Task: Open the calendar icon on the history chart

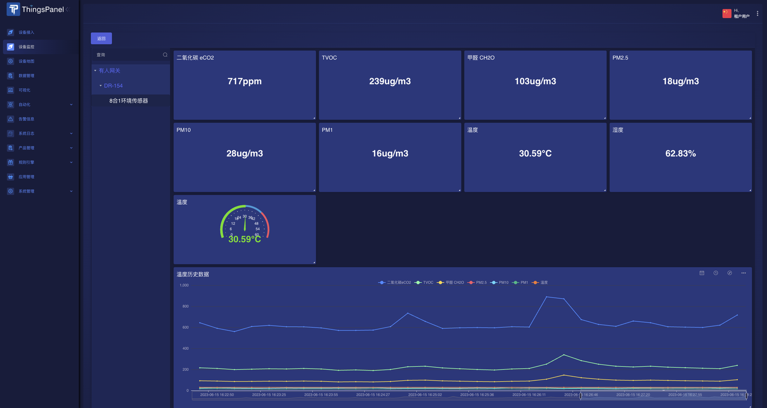Action: pos(702,273)
